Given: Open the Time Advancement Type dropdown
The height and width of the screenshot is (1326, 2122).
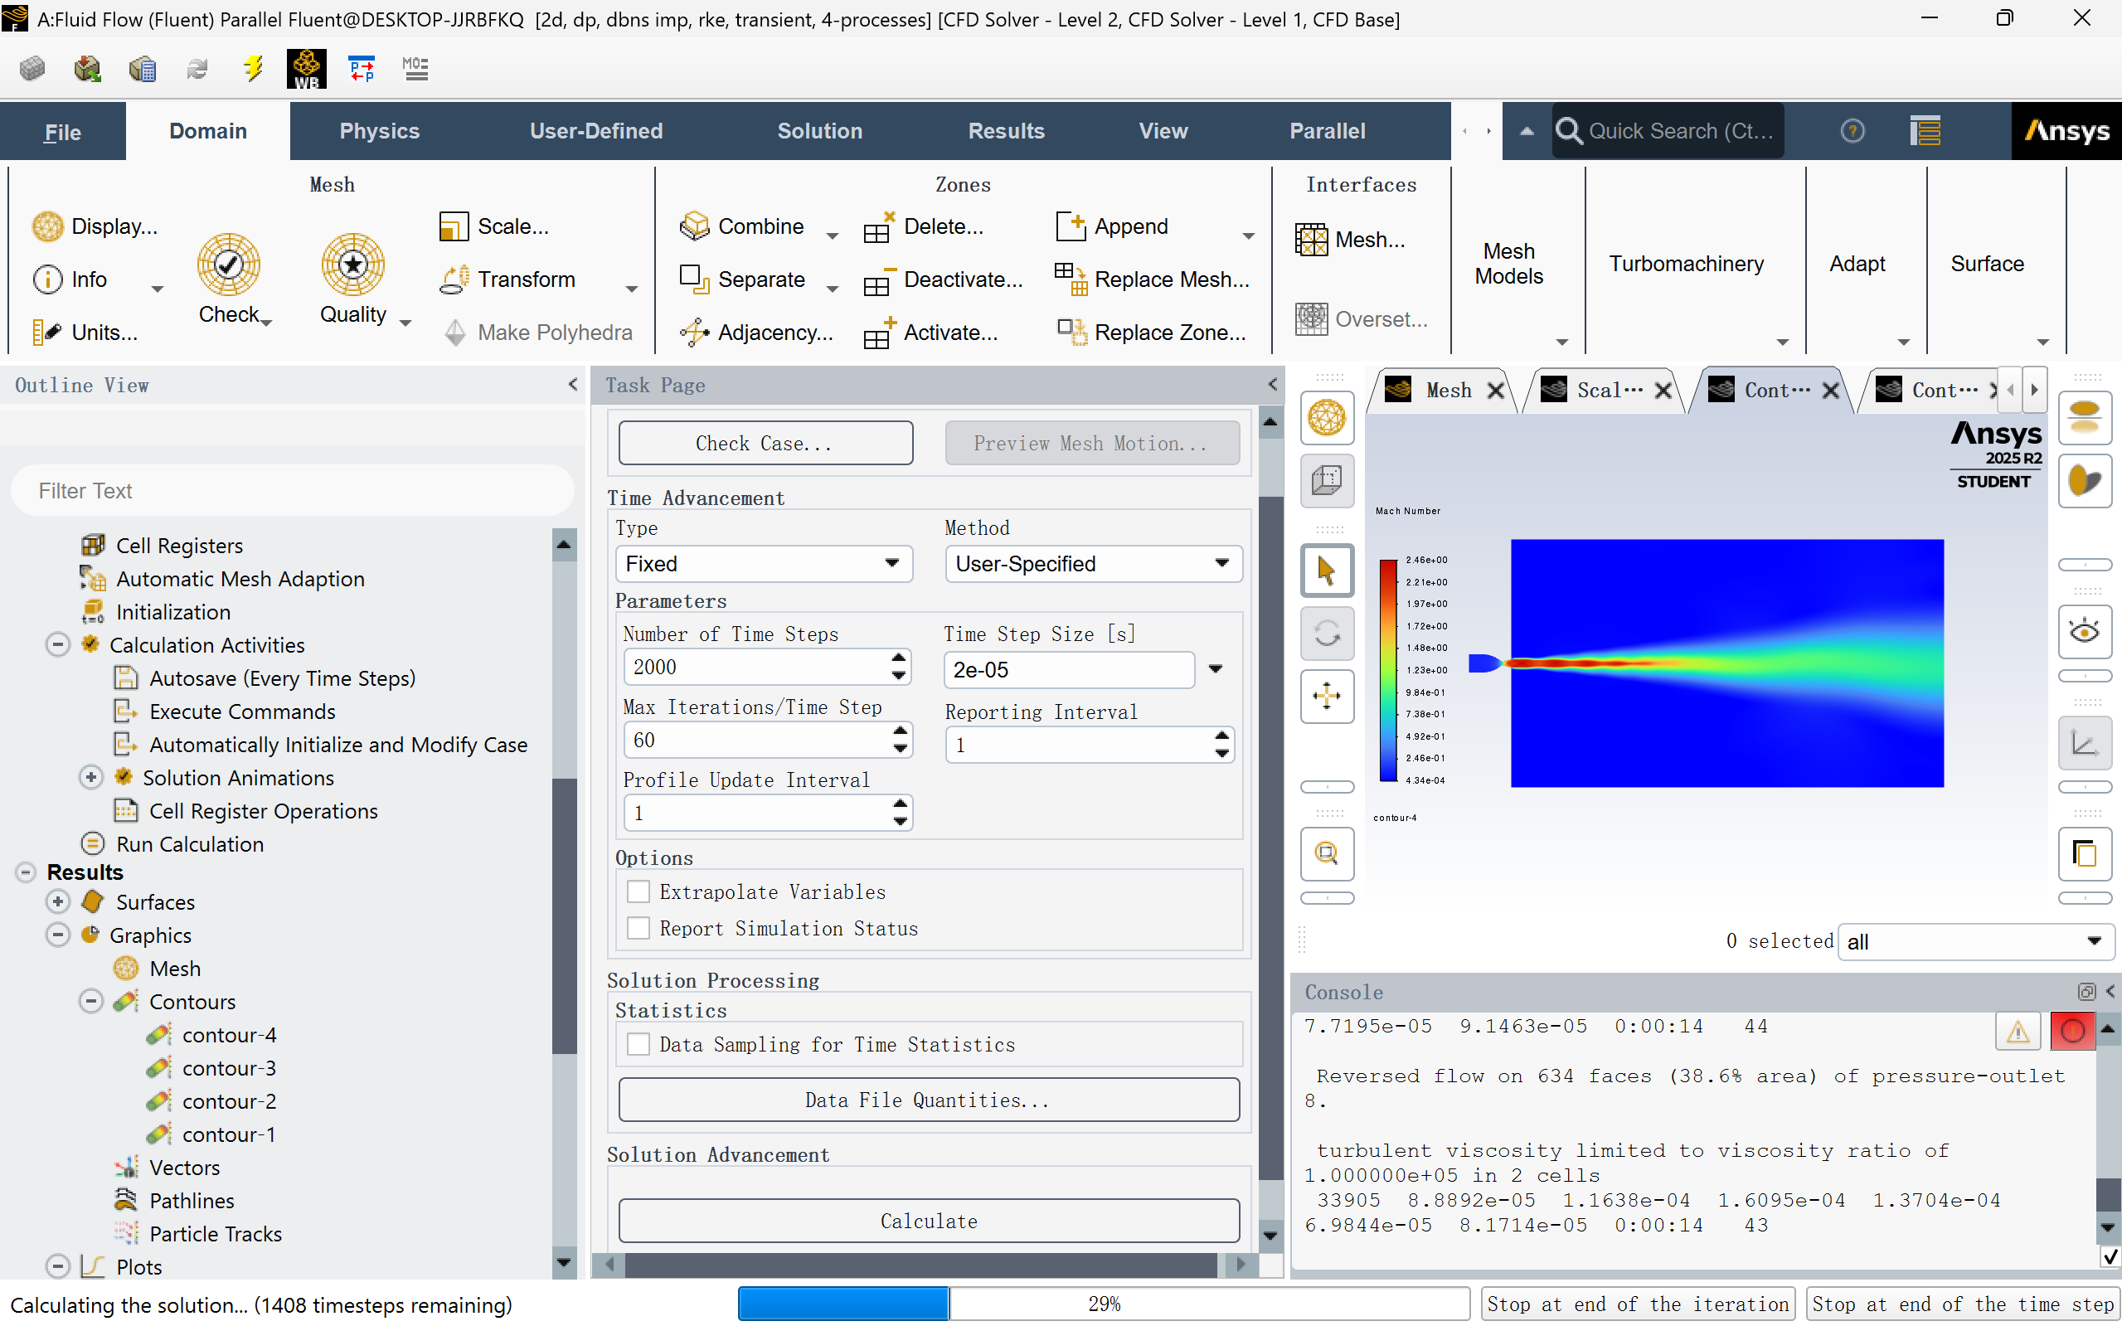Looking at the screenshot, I should pos(763,564).
